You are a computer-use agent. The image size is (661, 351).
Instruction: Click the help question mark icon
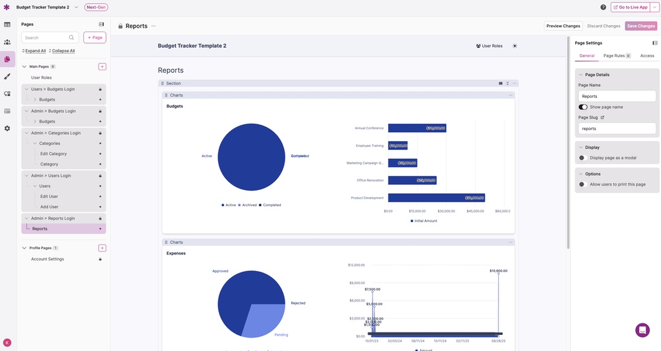click(x=603, y=7)
